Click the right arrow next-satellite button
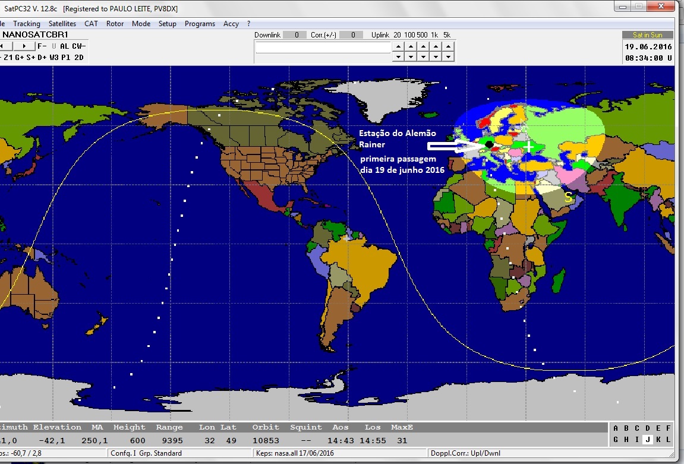The width and height of the screenshot is (684, 464). pos(24,46)
